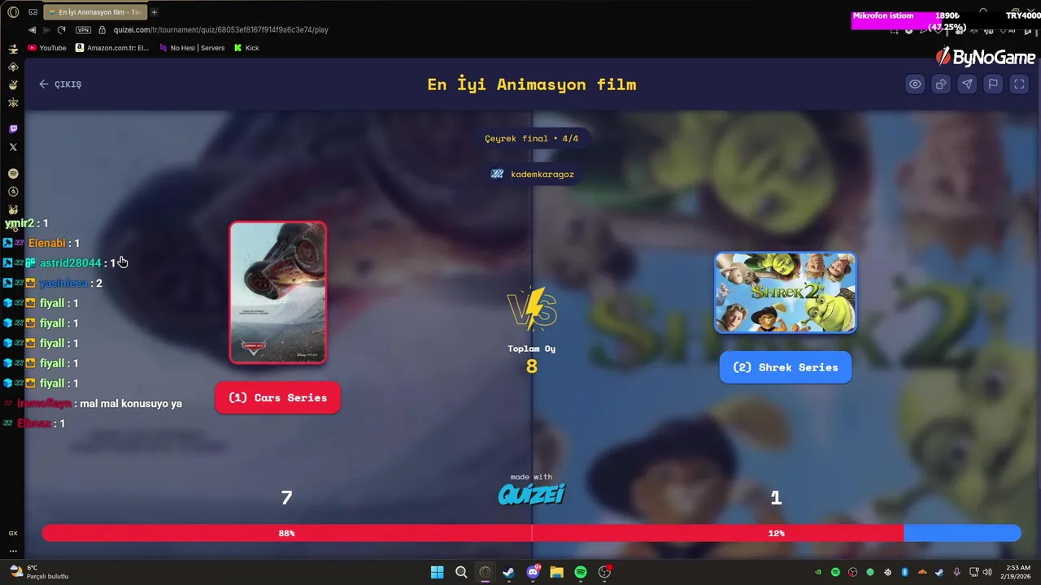This screenshot has width=1041, height=585.
Task: Click the NVIDIA tray icon
Action: (818, 572)
